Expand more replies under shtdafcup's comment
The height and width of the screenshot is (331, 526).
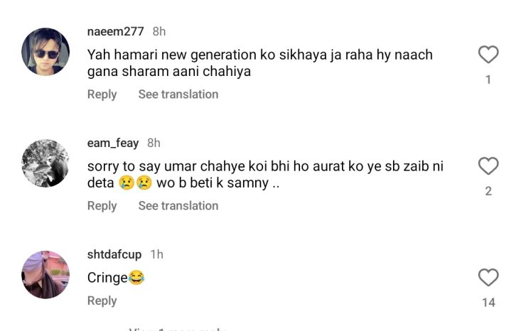click(x=178, y=329)
